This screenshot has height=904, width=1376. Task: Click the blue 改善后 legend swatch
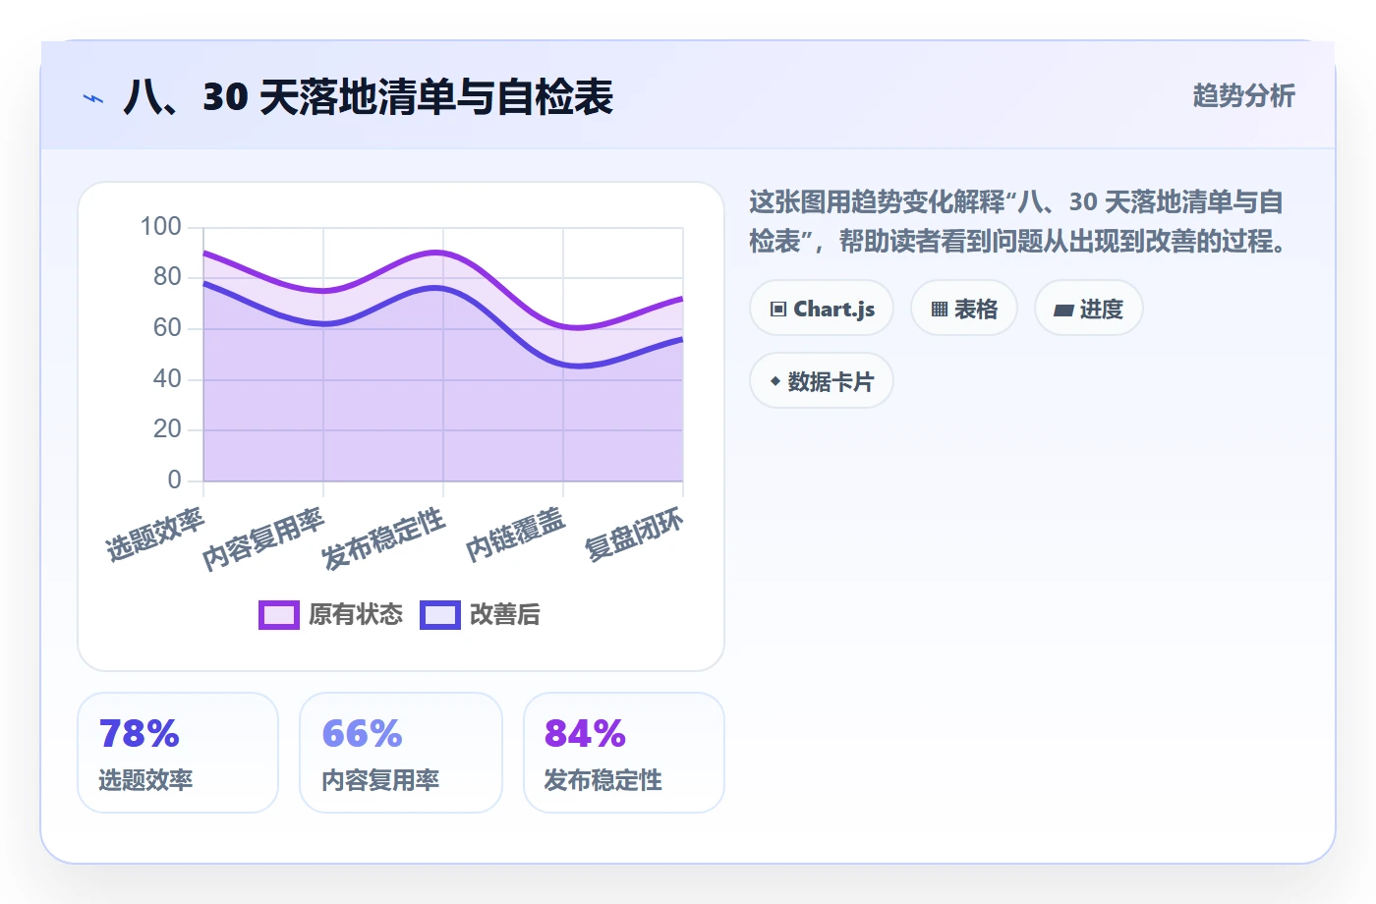pyautogui.click(x=440, y=615)
